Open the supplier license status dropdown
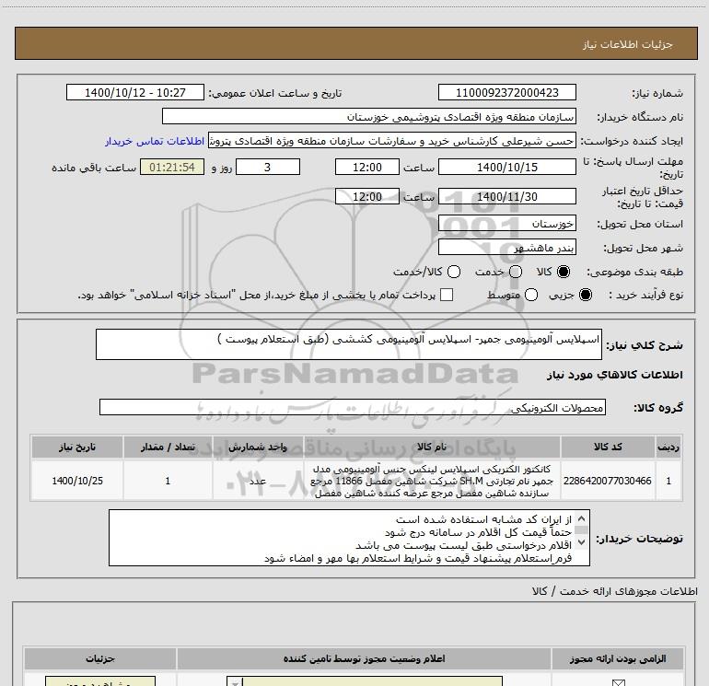 click(365, 681)
